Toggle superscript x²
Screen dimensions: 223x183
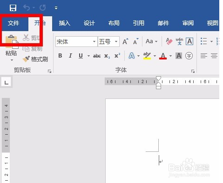(117, 56)
